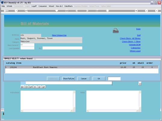This screenshot has height=121, width=162.
Task: Click the circled X icon in the toolbar
Action: pyautogui.click(x=157, y=11)
